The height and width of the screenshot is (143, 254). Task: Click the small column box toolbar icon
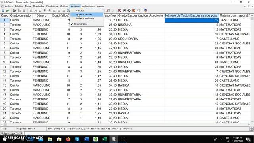click(x=139, y=11)
